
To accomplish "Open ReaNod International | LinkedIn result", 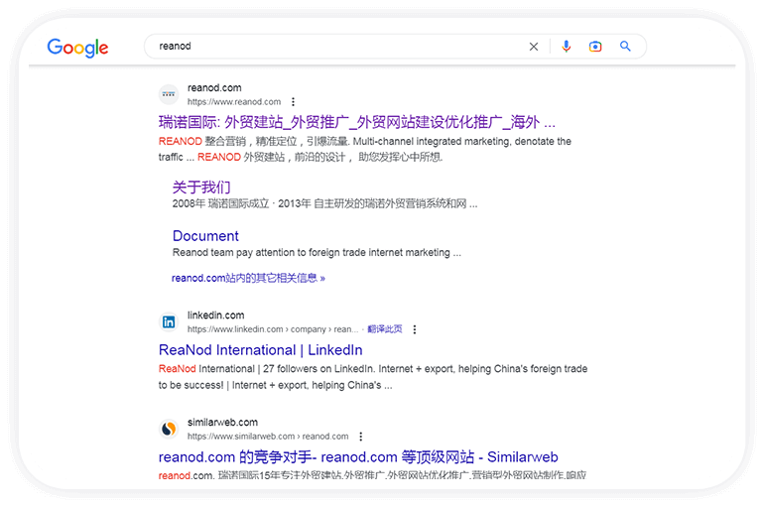I will tap(260, 350).
